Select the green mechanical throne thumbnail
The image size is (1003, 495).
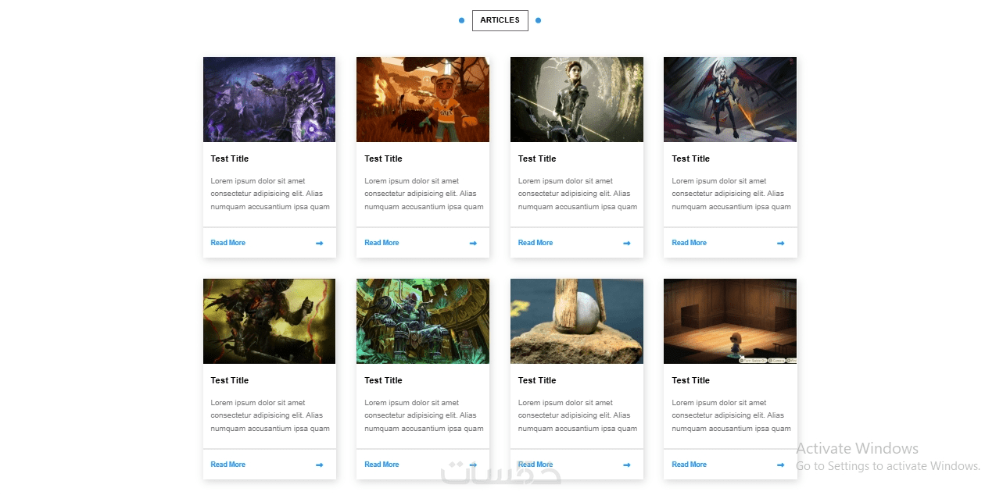pyautogui.click(x=423, y=321)
